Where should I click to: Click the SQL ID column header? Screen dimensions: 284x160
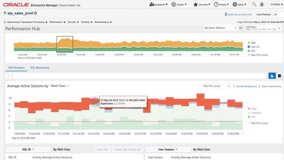coord(12,157)
